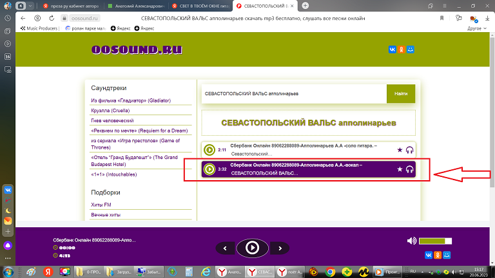The image size is (495, 278).
Task: Reload the current page
Action: (x=52, y=18)
